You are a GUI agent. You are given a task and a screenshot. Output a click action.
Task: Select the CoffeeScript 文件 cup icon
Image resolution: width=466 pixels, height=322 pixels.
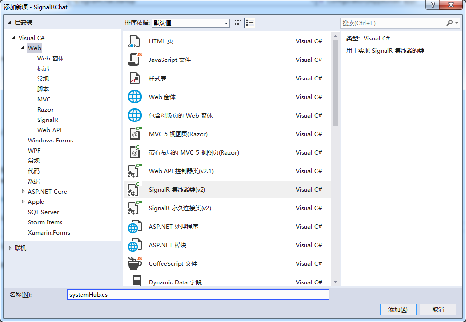(135, 263)
